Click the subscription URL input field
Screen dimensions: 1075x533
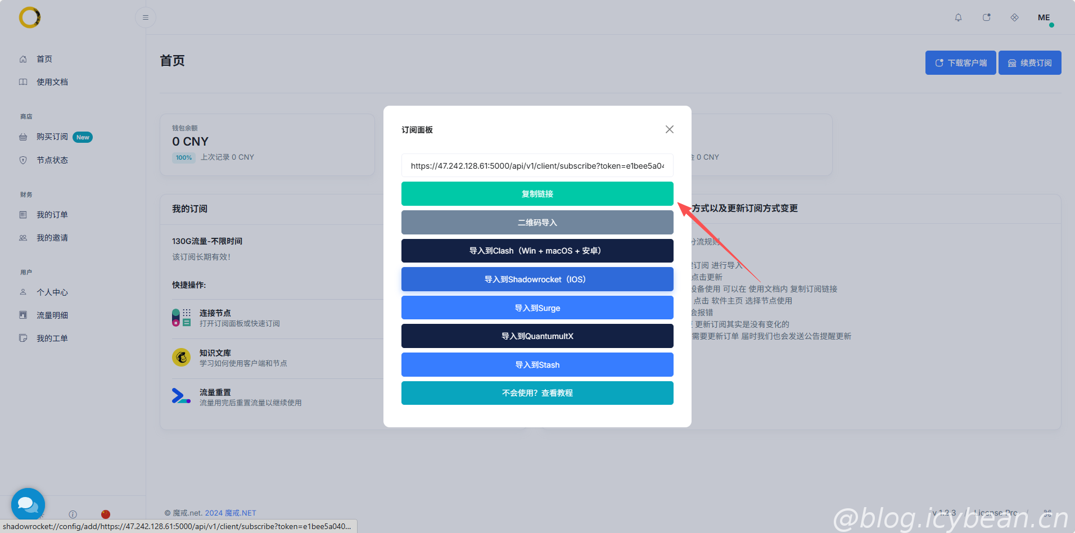pos(537,166)
